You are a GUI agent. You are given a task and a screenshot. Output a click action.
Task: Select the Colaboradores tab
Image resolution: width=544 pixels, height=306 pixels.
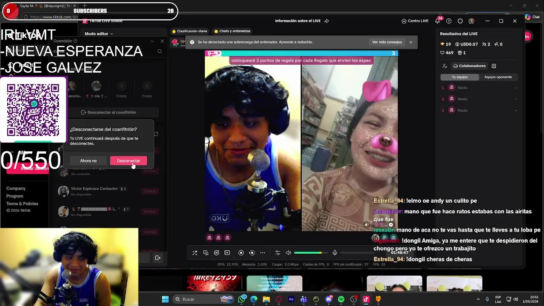coord(469,66)
